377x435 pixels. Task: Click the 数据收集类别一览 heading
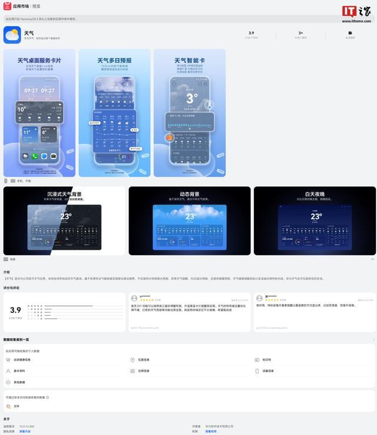click(x=16, y=340)
